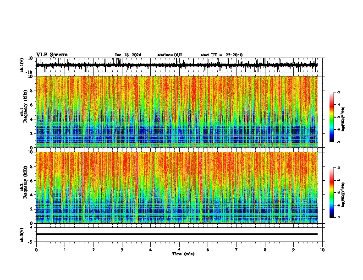Viewport: 363px width, 280px height.
Task: Click the time axis tick label '7'
Action: coord(236,250)
